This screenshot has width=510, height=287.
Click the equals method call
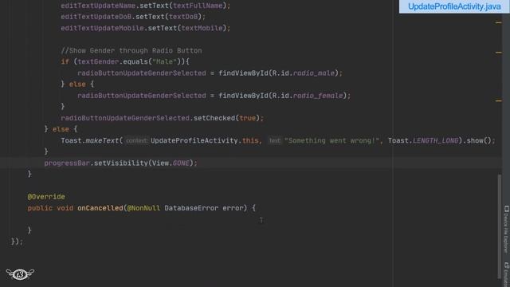(135, 61)
